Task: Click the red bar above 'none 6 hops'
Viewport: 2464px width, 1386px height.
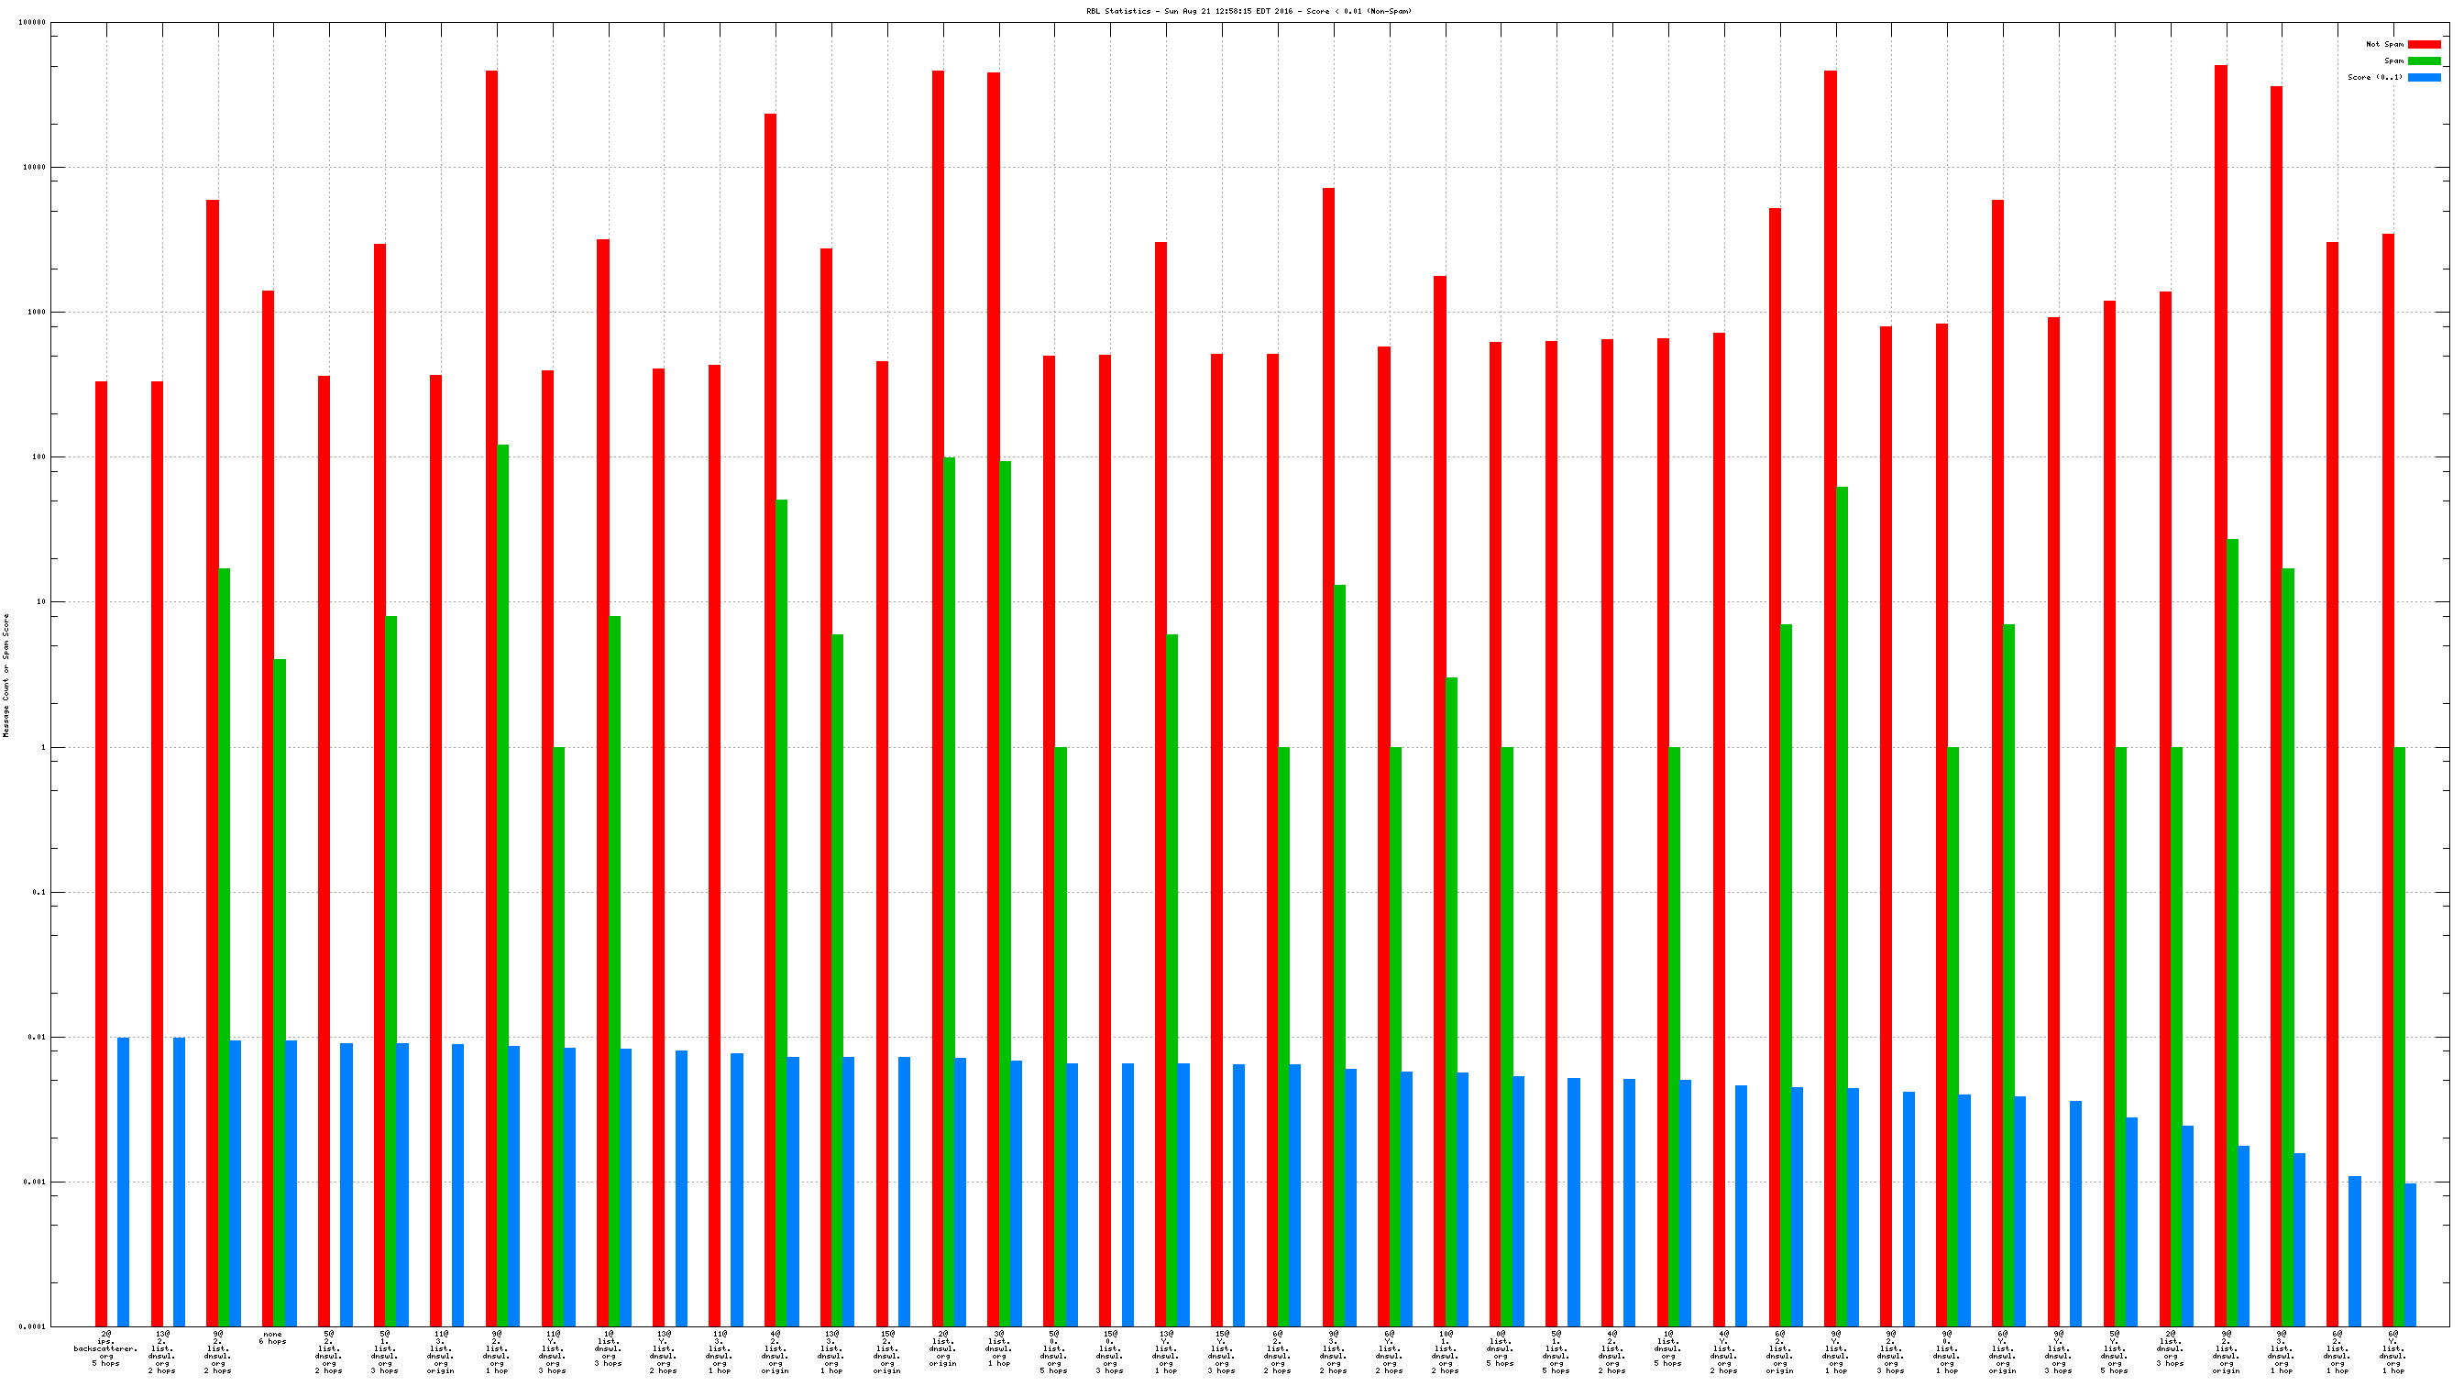Action: coord(268,808)
